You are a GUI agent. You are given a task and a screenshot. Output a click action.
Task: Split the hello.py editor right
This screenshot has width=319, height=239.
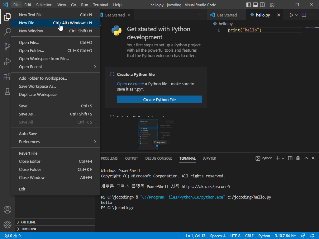click(x=304, y=15)
